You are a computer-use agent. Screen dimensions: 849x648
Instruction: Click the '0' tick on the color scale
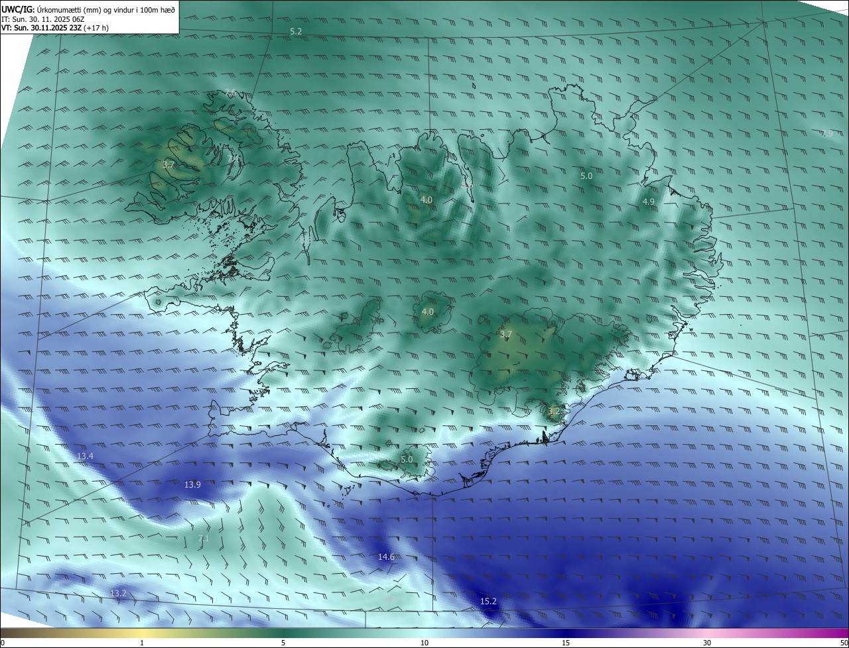(3, 643)
